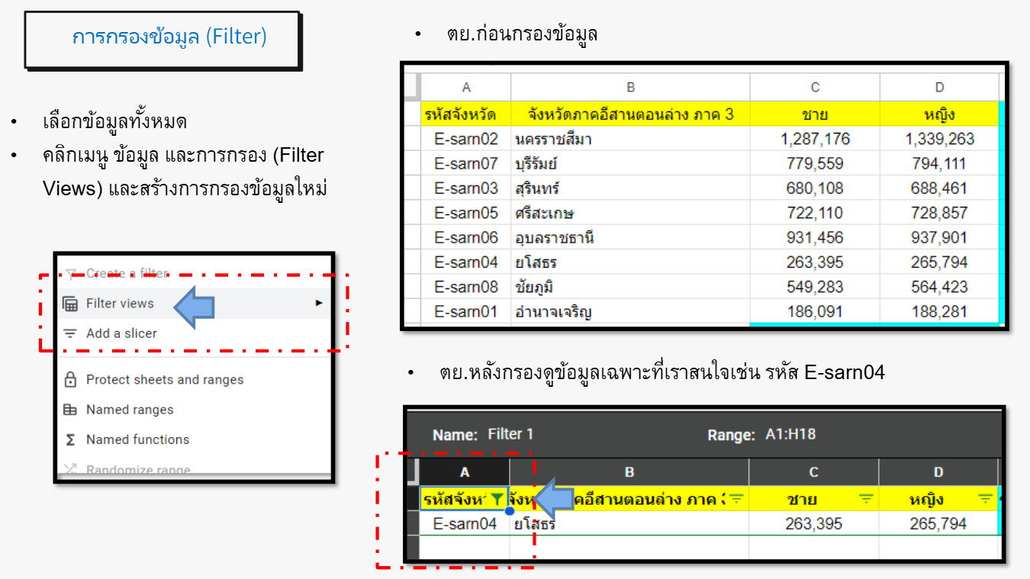
Task: Open the filter dropdown in column B header
Action: [x=736, y=499]
